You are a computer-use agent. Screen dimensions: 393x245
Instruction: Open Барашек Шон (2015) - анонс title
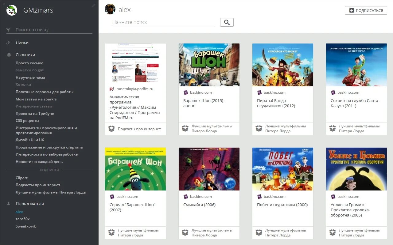[204, 103]
